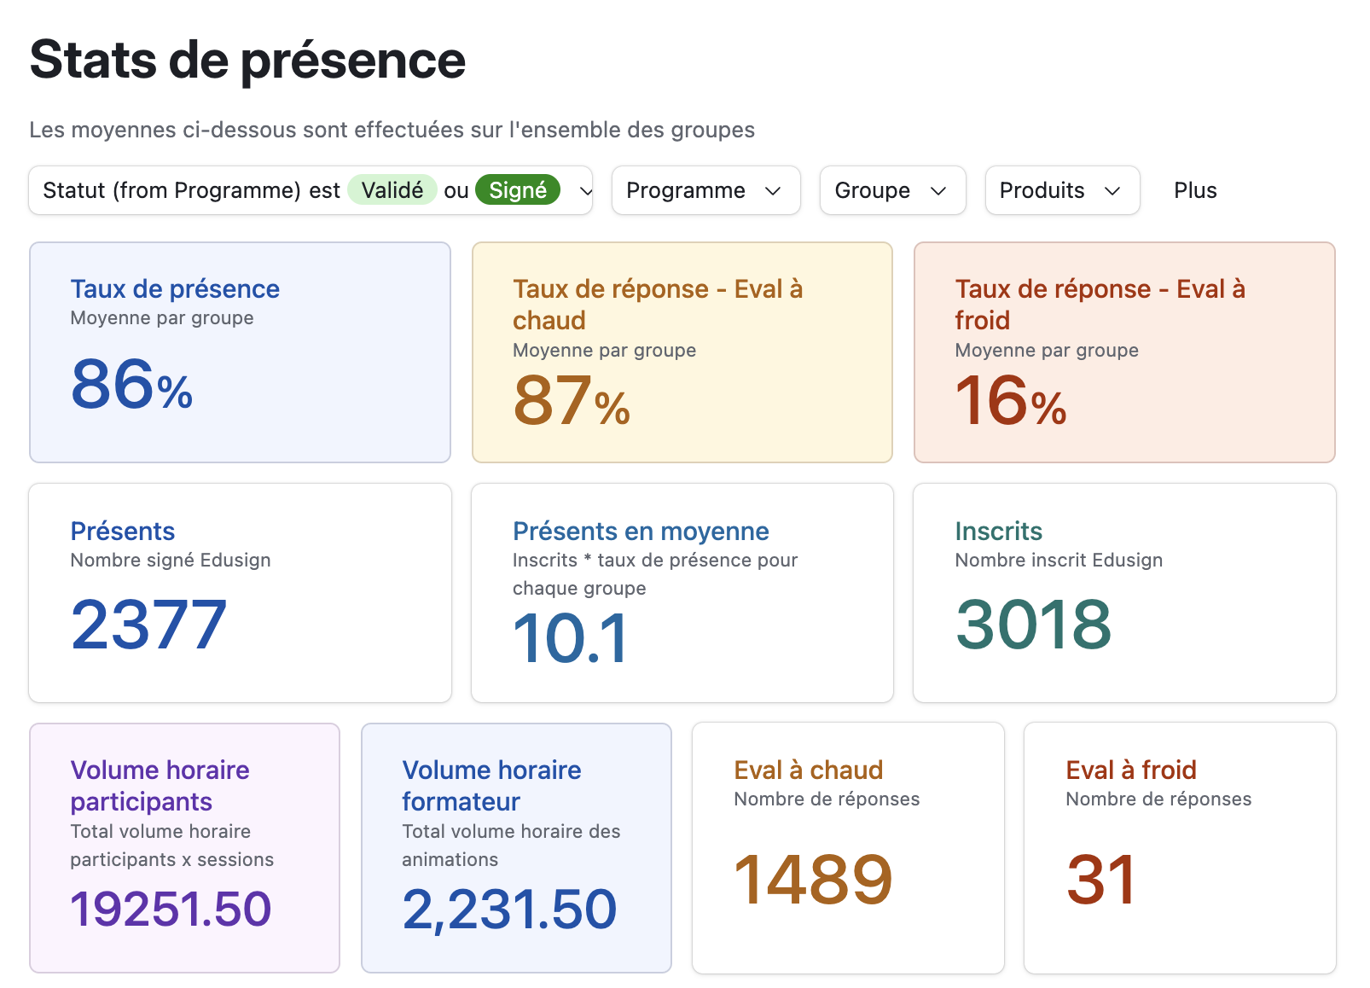This screenshot has height=988, width=1370.
Task: Click the Signé status tag
Action: (518, 189)
